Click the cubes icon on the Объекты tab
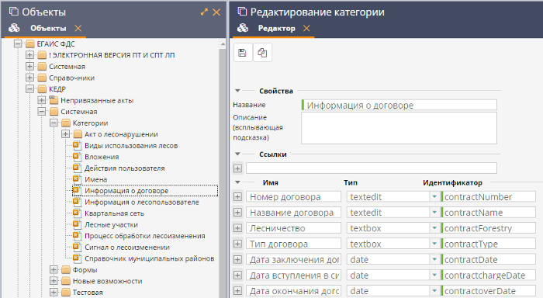Viewport: 543px width, 298px height. [x=14, y=28]
